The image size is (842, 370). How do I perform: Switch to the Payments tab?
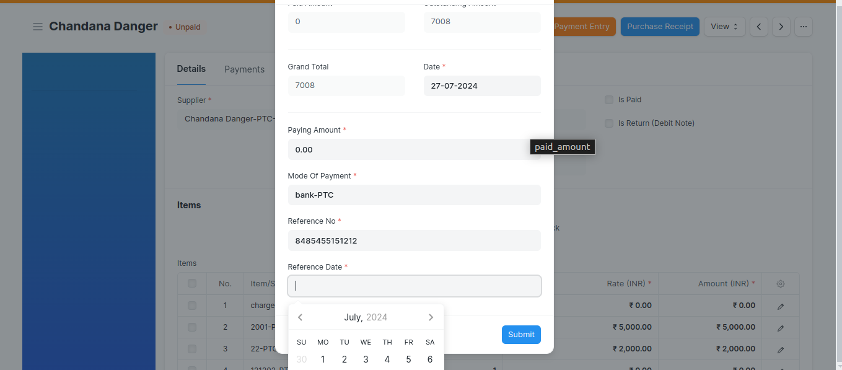pos(244,69)
